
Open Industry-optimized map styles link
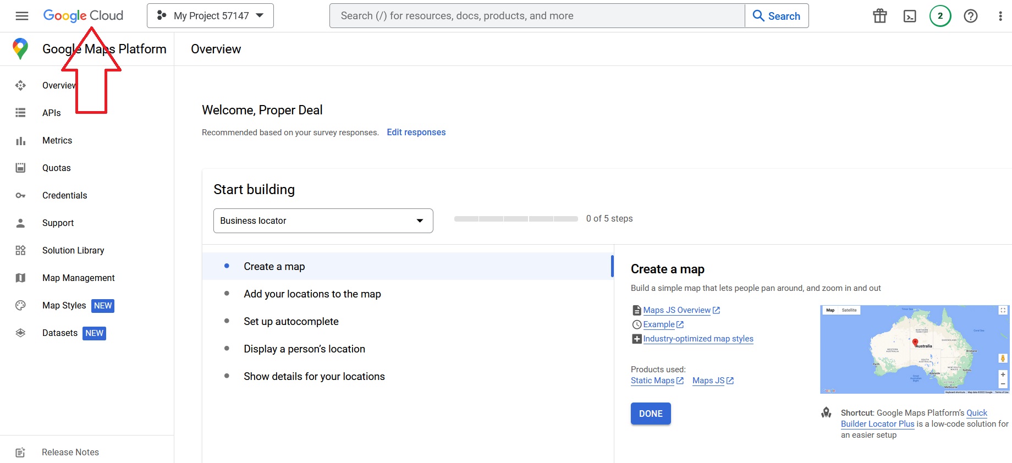(x=698, y=339)
